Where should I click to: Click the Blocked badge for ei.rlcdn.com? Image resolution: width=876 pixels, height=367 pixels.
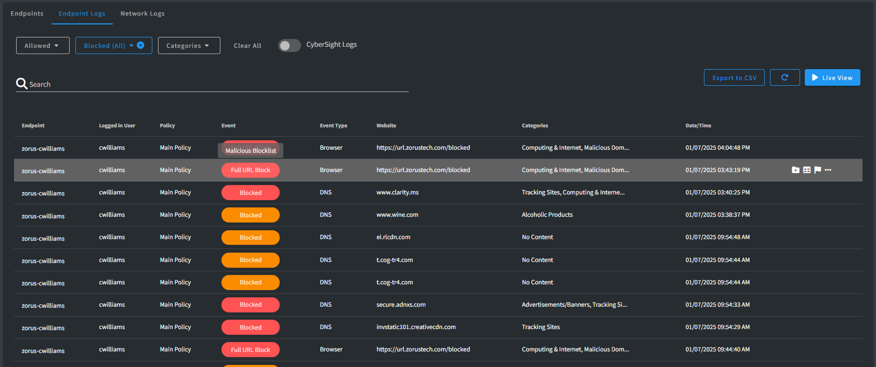(251, 238)
